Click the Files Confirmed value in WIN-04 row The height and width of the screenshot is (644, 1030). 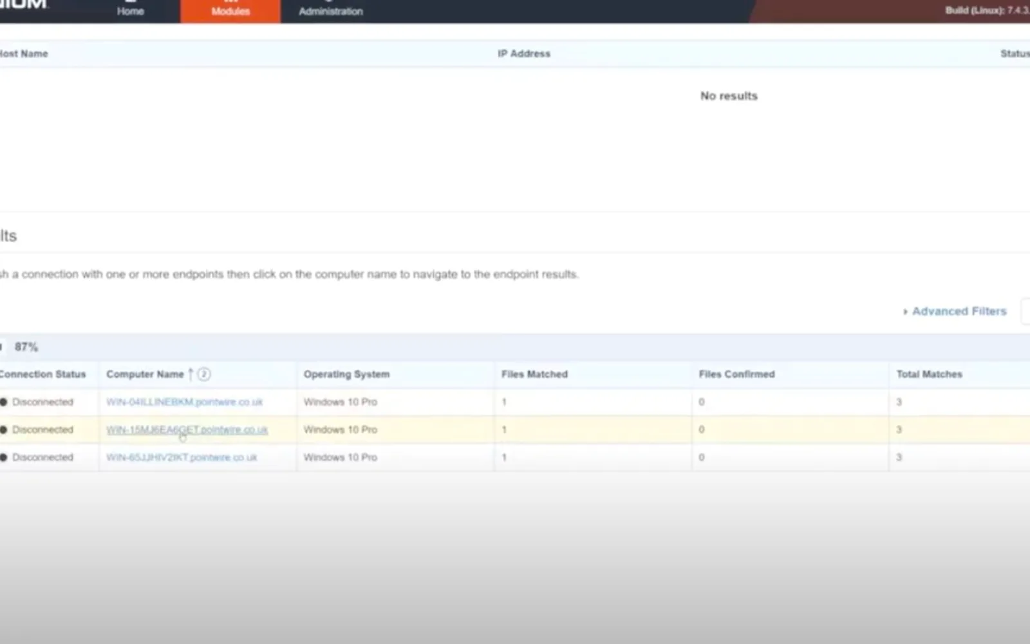point(702,402)
